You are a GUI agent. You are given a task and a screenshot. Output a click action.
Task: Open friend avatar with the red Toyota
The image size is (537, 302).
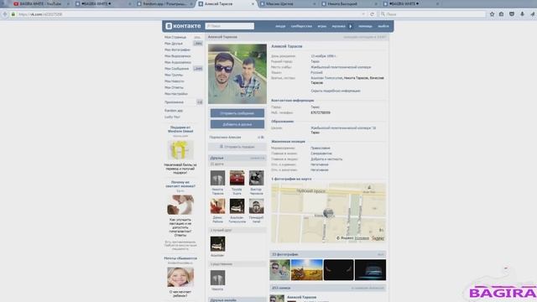237,178
